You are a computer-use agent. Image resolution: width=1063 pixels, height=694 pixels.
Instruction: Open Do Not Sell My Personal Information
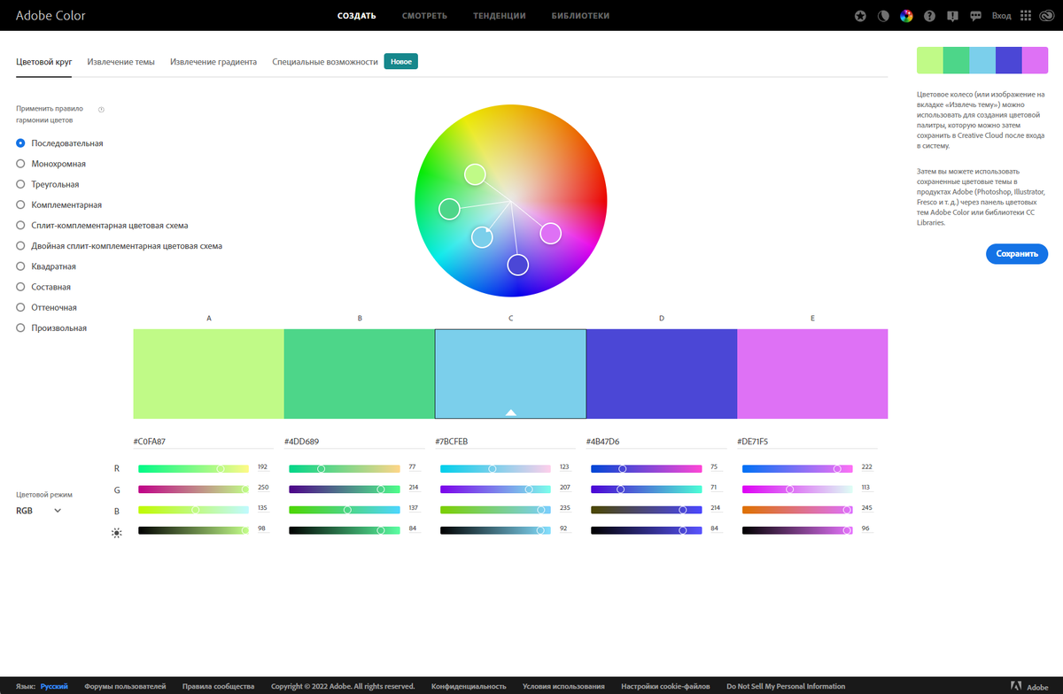tap(786, 686)
